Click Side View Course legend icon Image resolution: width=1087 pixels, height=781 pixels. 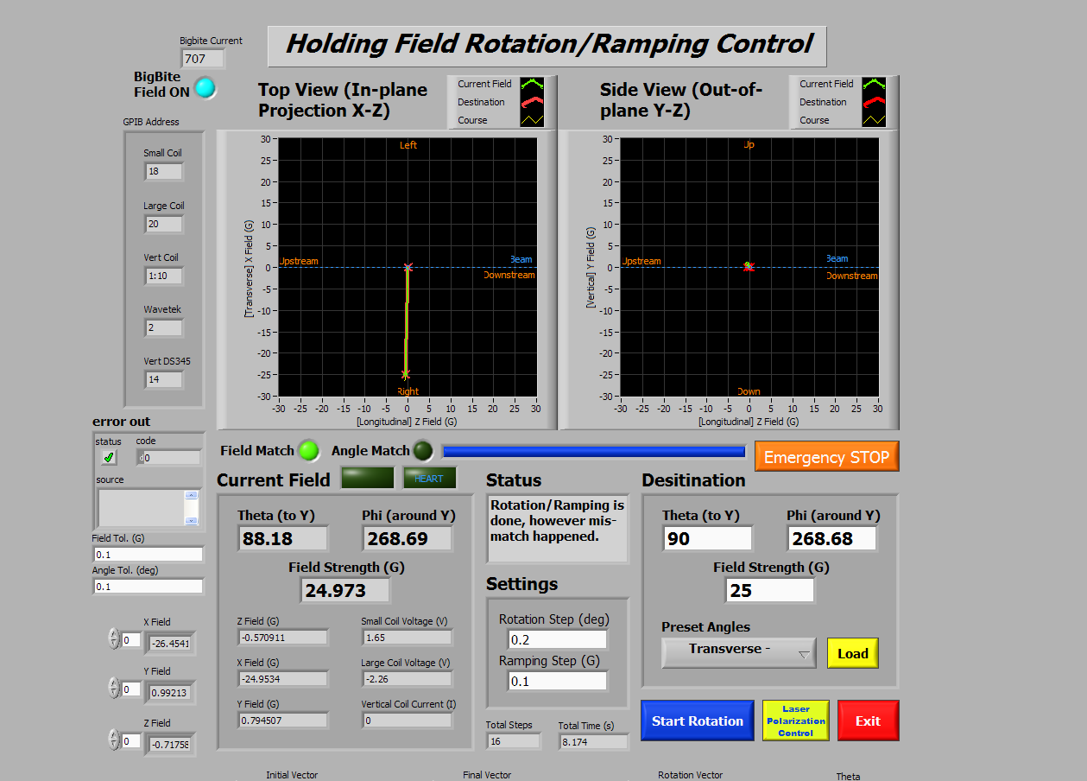click(x=875, y=120)
